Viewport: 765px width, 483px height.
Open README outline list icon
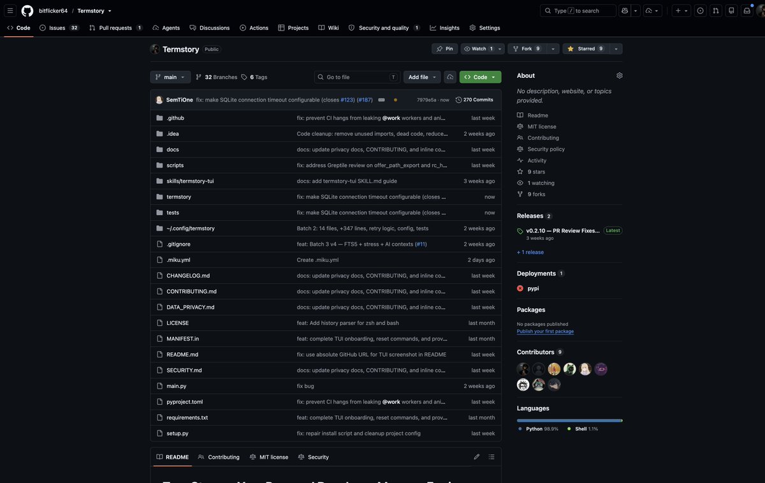coord(492,457)
